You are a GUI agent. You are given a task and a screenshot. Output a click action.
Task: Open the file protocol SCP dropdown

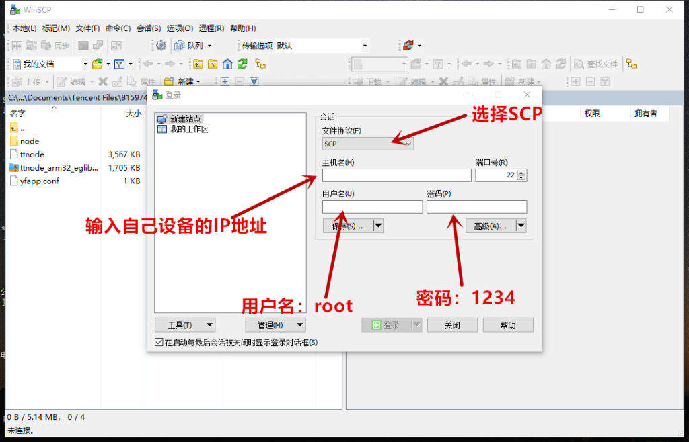(368, 144)
